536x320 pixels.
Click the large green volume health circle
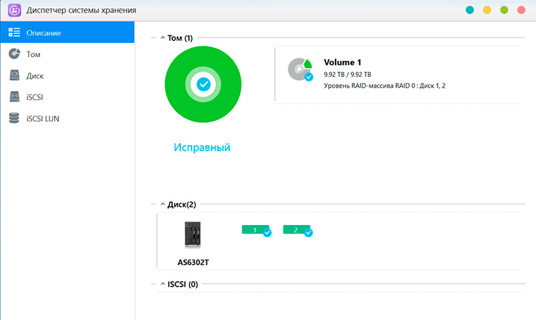(204, 84)
